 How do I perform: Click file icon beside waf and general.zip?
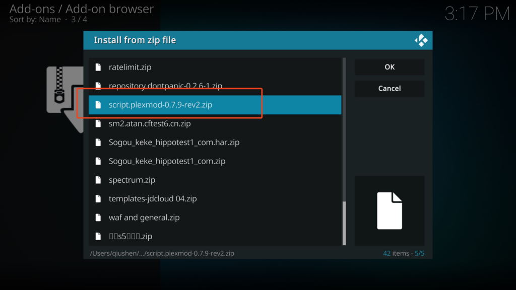click(x=98, y=217)
